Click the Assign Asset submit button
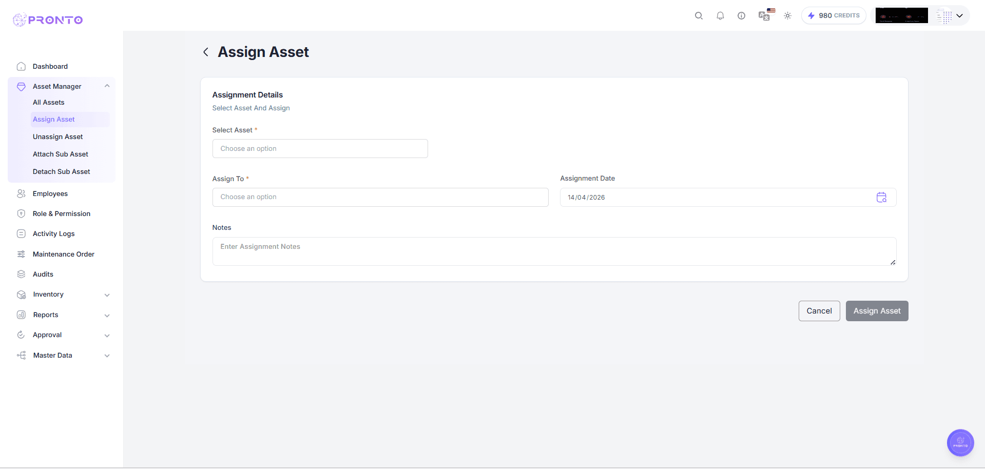This screenshot has height=469, width=985. (x=877, y=310)
